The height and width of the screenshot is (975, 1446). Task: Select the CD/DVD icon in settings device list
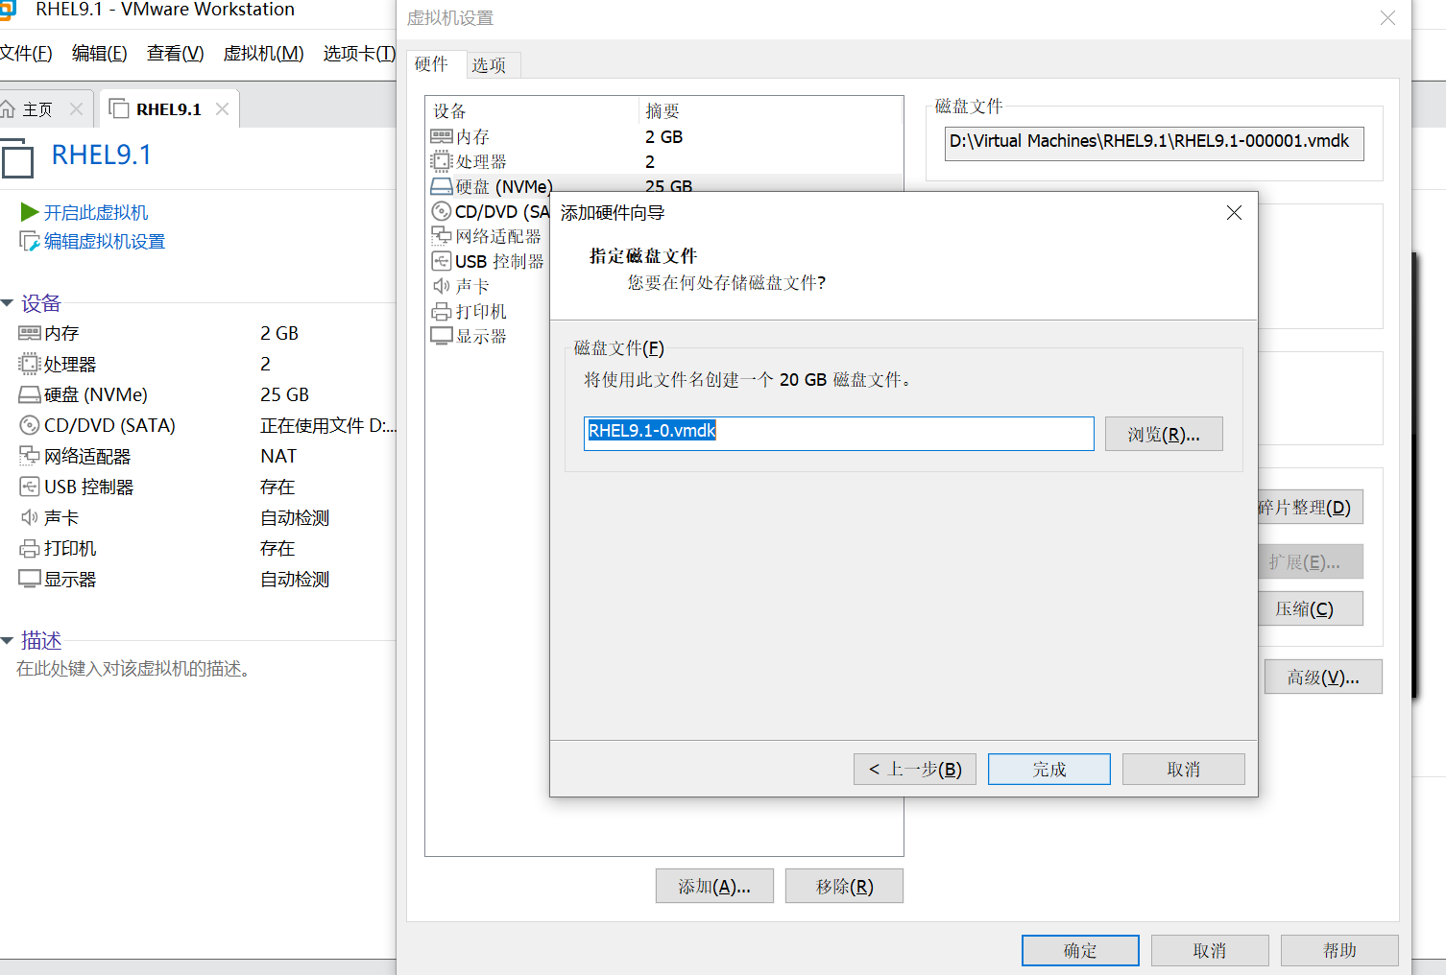tap(442, 211)
